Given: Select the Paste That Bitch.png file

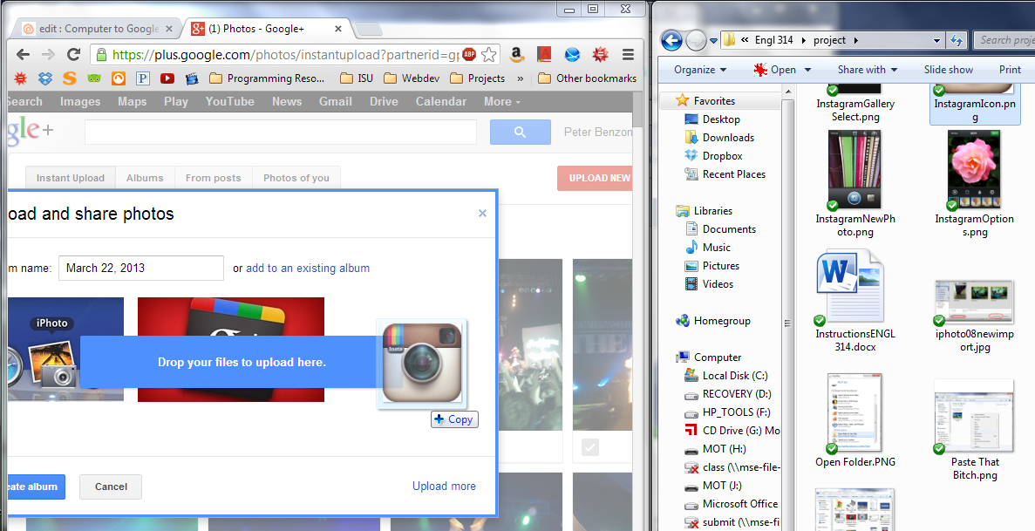Looking at the screenshot, I should pyautogui.click(x=974, y=429).
